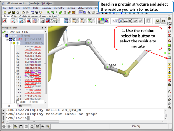Screen dimensions: 174x131
Task: Toggle ball-and-stick (xstick) representation
Action: pyautogui.click(x=21, y=21)
